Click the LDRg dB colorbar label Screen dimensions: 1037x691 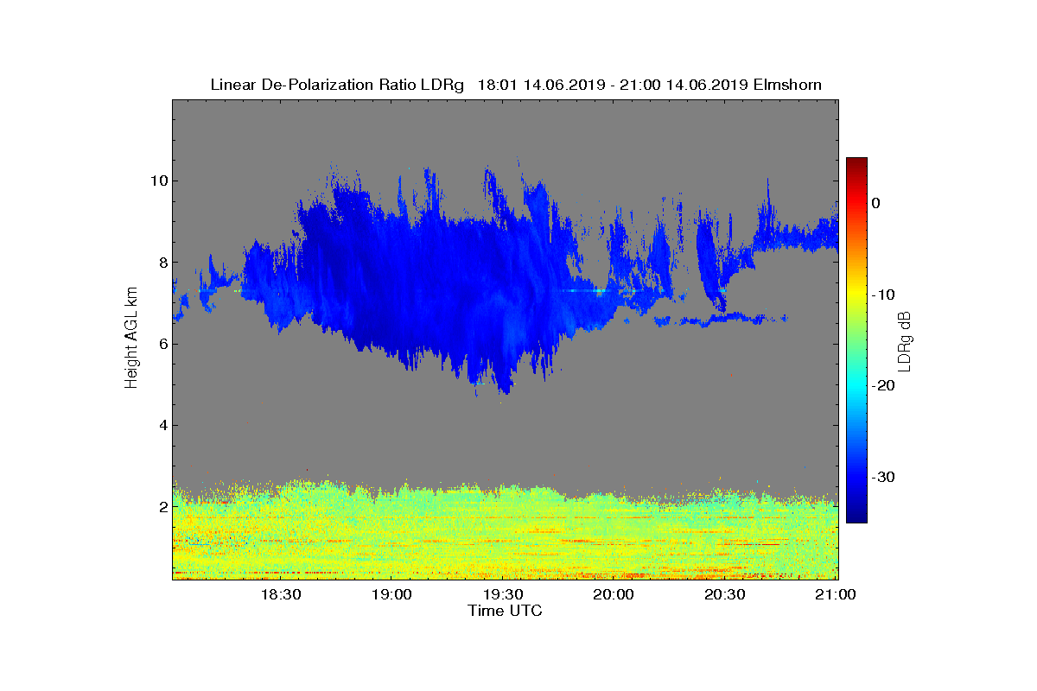905,340
